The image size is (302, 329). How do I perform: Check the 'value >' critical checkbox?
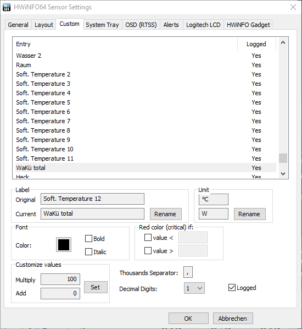(148, 250)
